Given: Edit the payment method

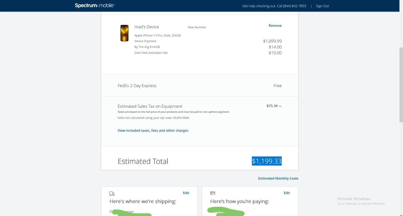Looking at the screenshot, I should [x=287, y=193].
